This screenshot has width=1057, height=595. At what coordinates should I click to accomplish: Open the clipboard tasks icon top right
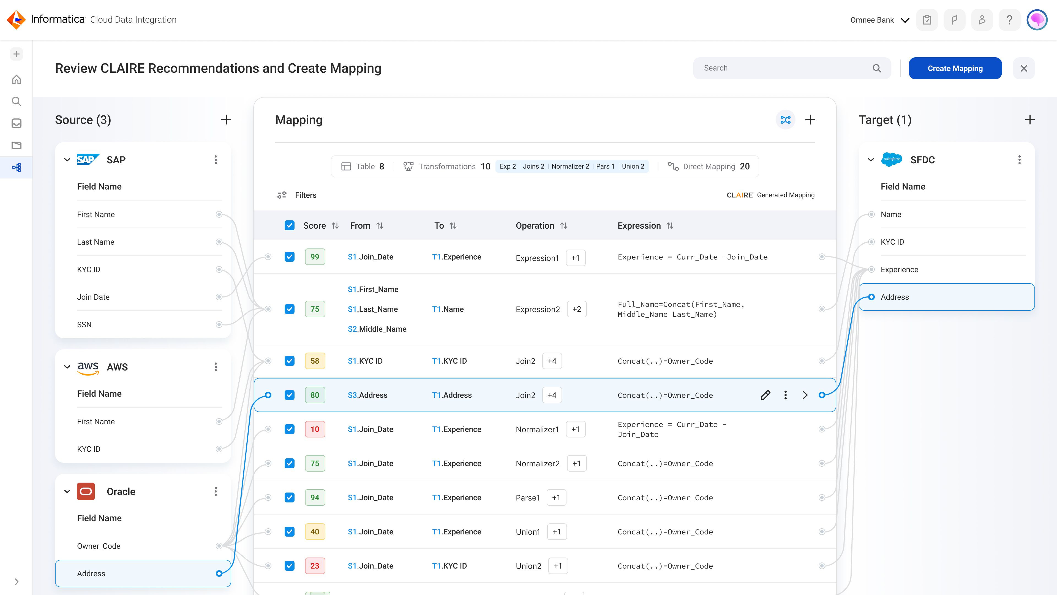pos(927,19)
